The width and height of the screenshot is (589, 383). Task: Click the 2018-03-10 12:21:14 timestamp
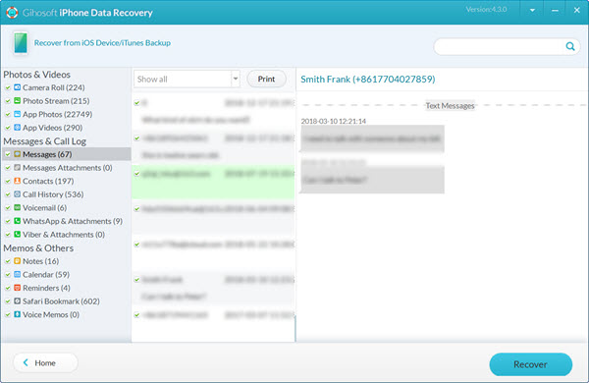click(x=333, y=121)
